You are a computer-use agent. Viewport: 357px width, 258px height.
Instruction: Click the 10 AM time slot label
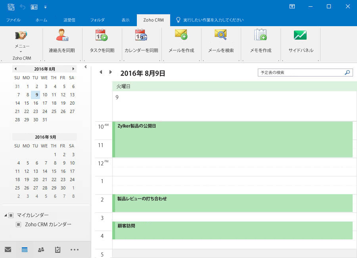coord(103,126)
